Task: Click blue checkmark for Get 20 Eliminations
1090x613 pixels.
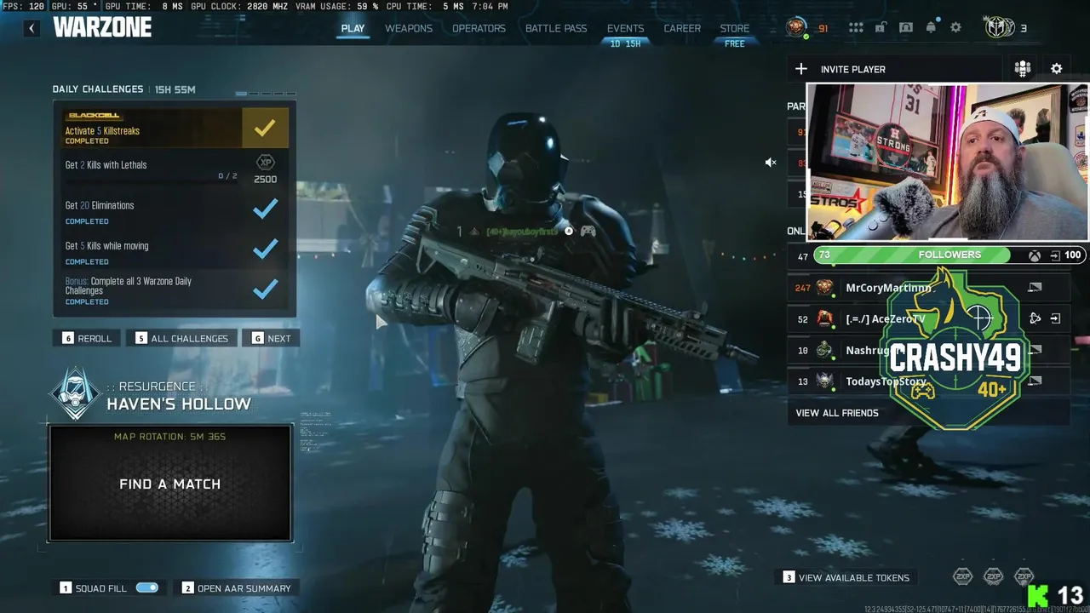Action: 265,208
